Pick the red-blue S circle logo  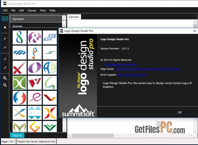tap(20, 98)
